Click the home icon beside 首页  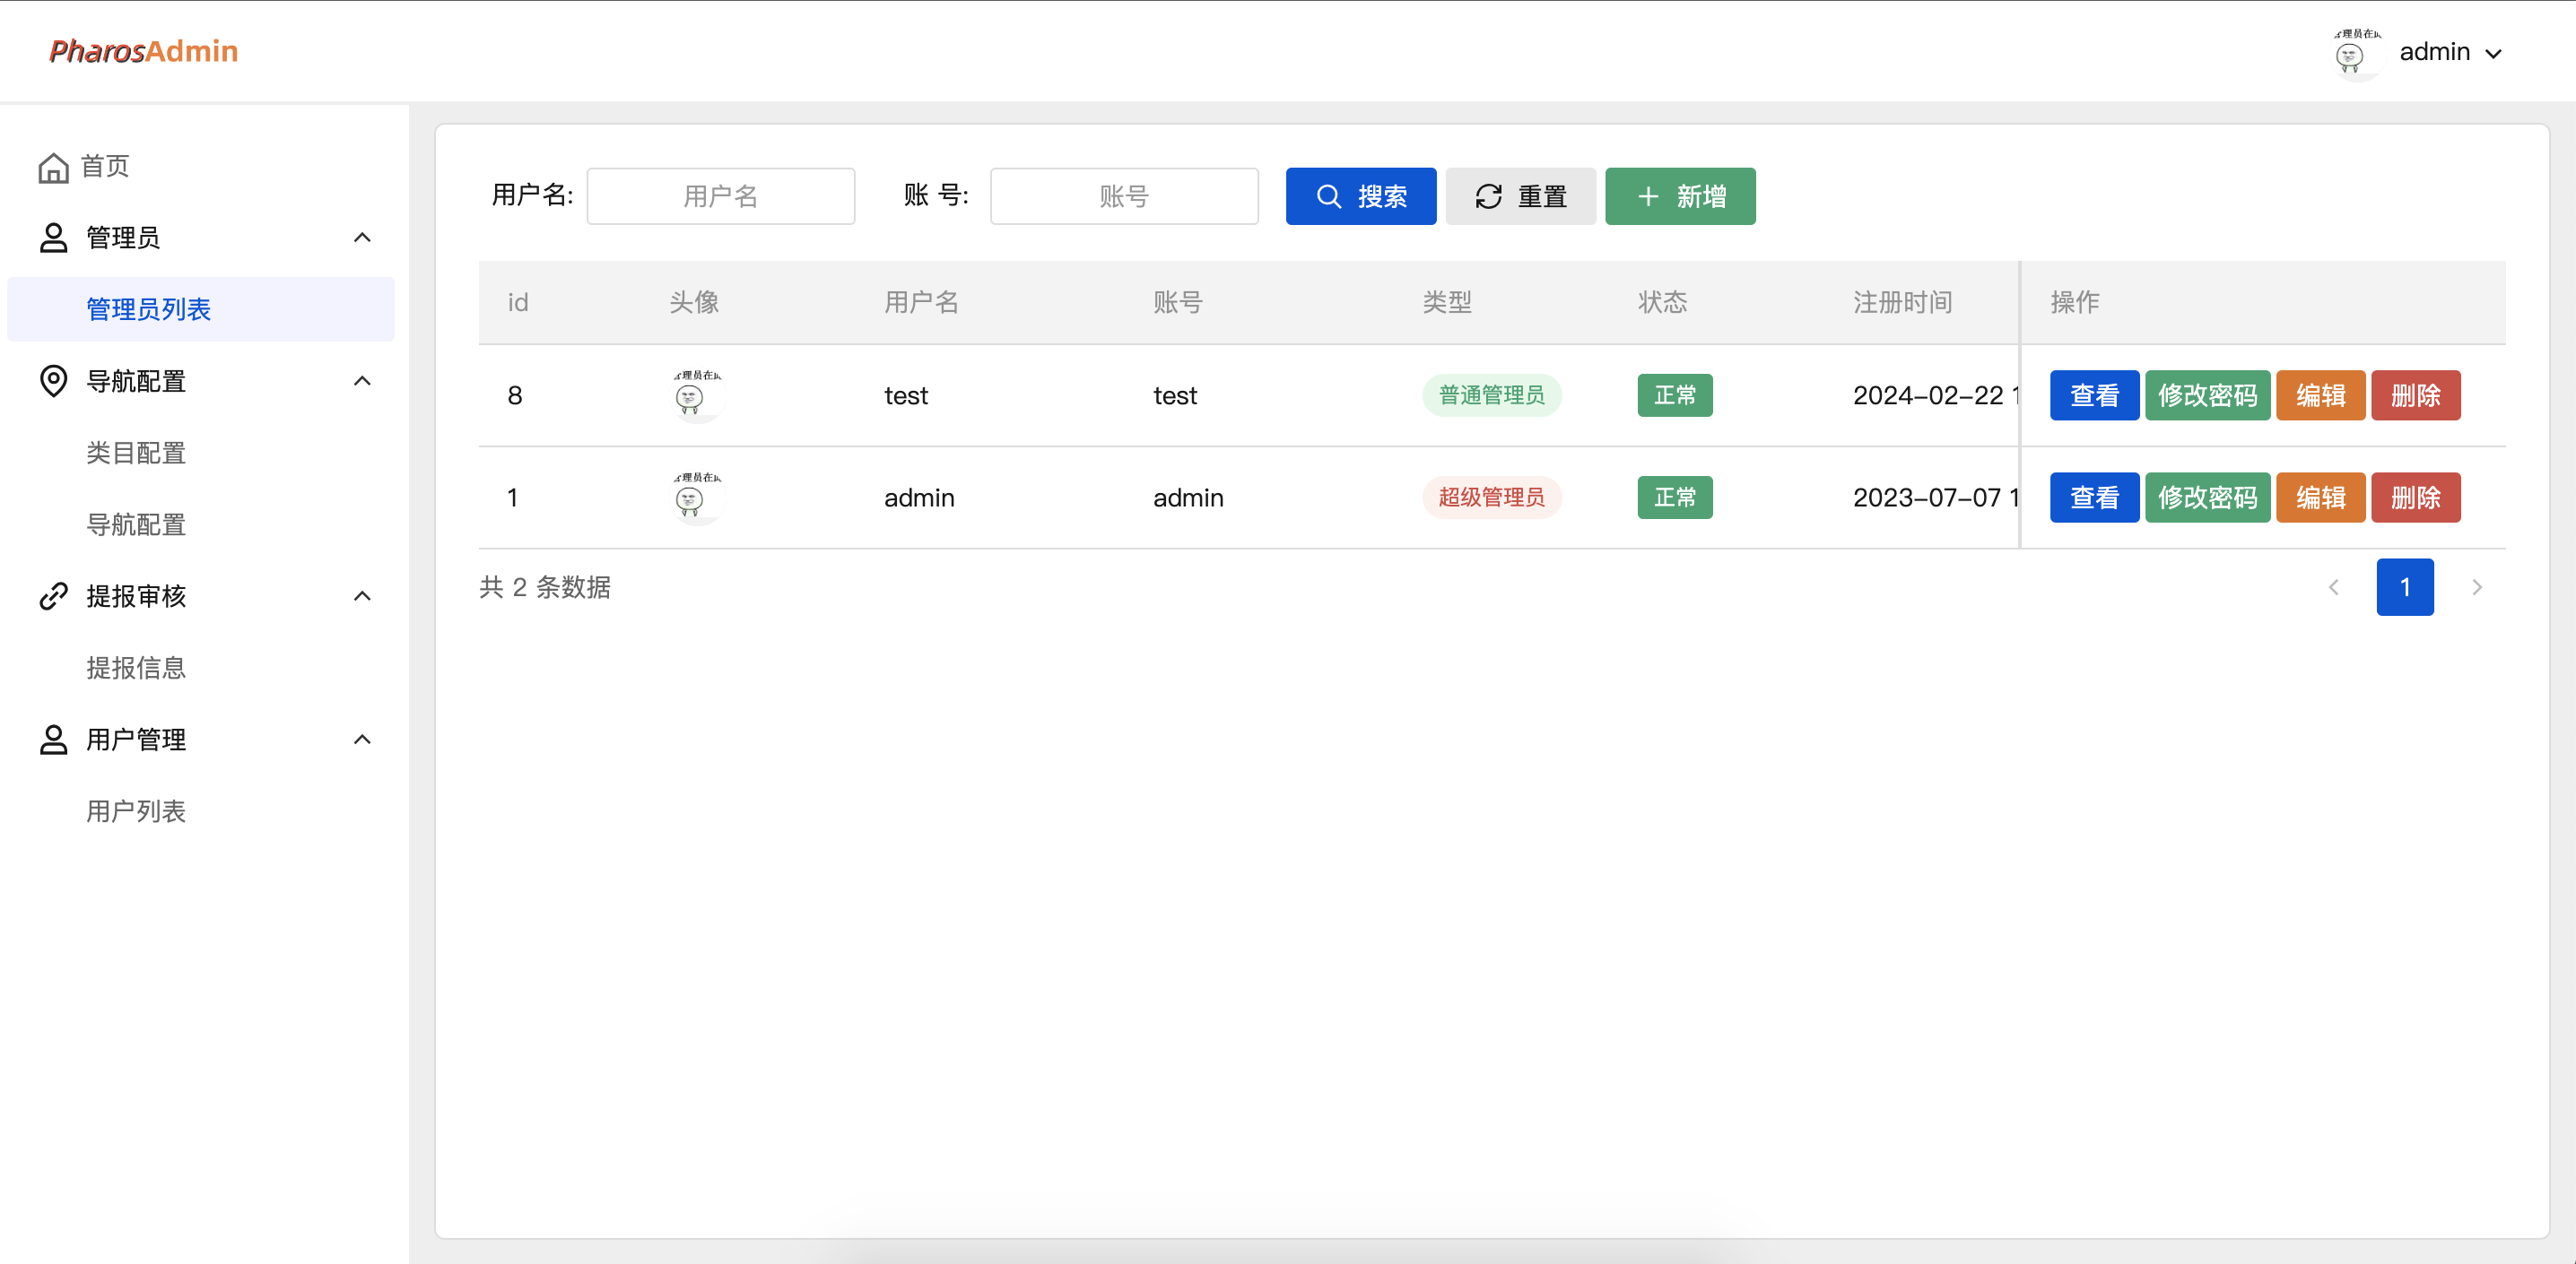[54, 166]
